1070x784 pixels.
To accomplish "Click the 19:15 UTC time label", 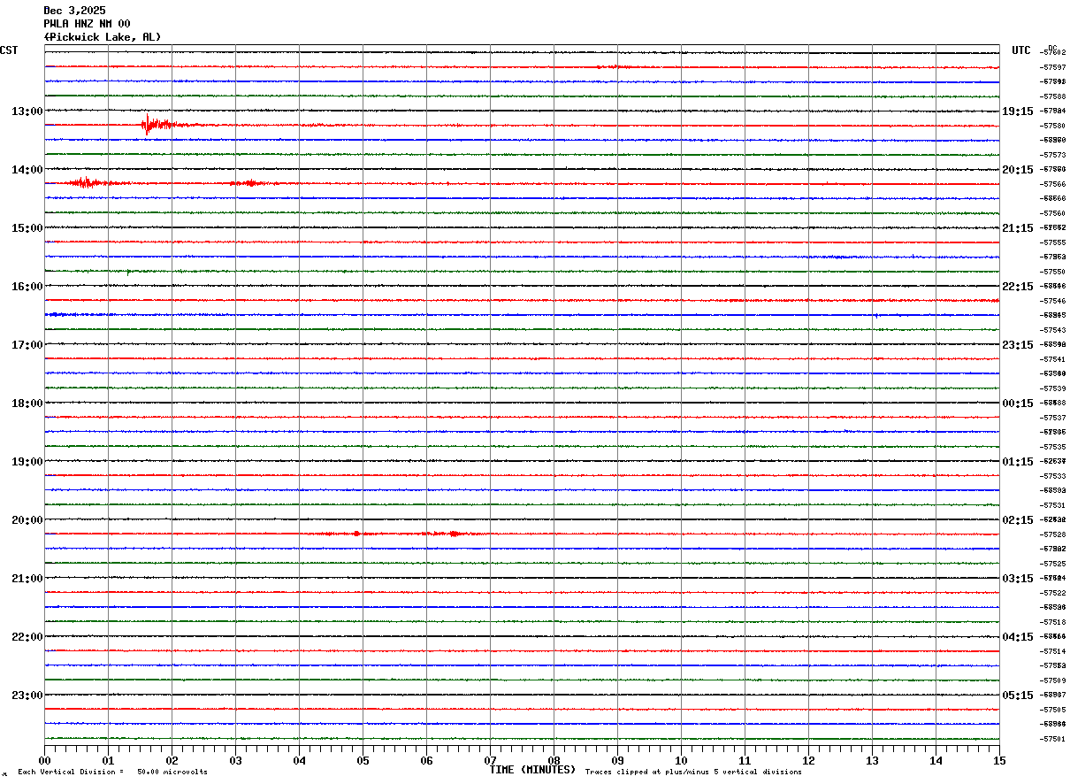I will click(1017, 111).
